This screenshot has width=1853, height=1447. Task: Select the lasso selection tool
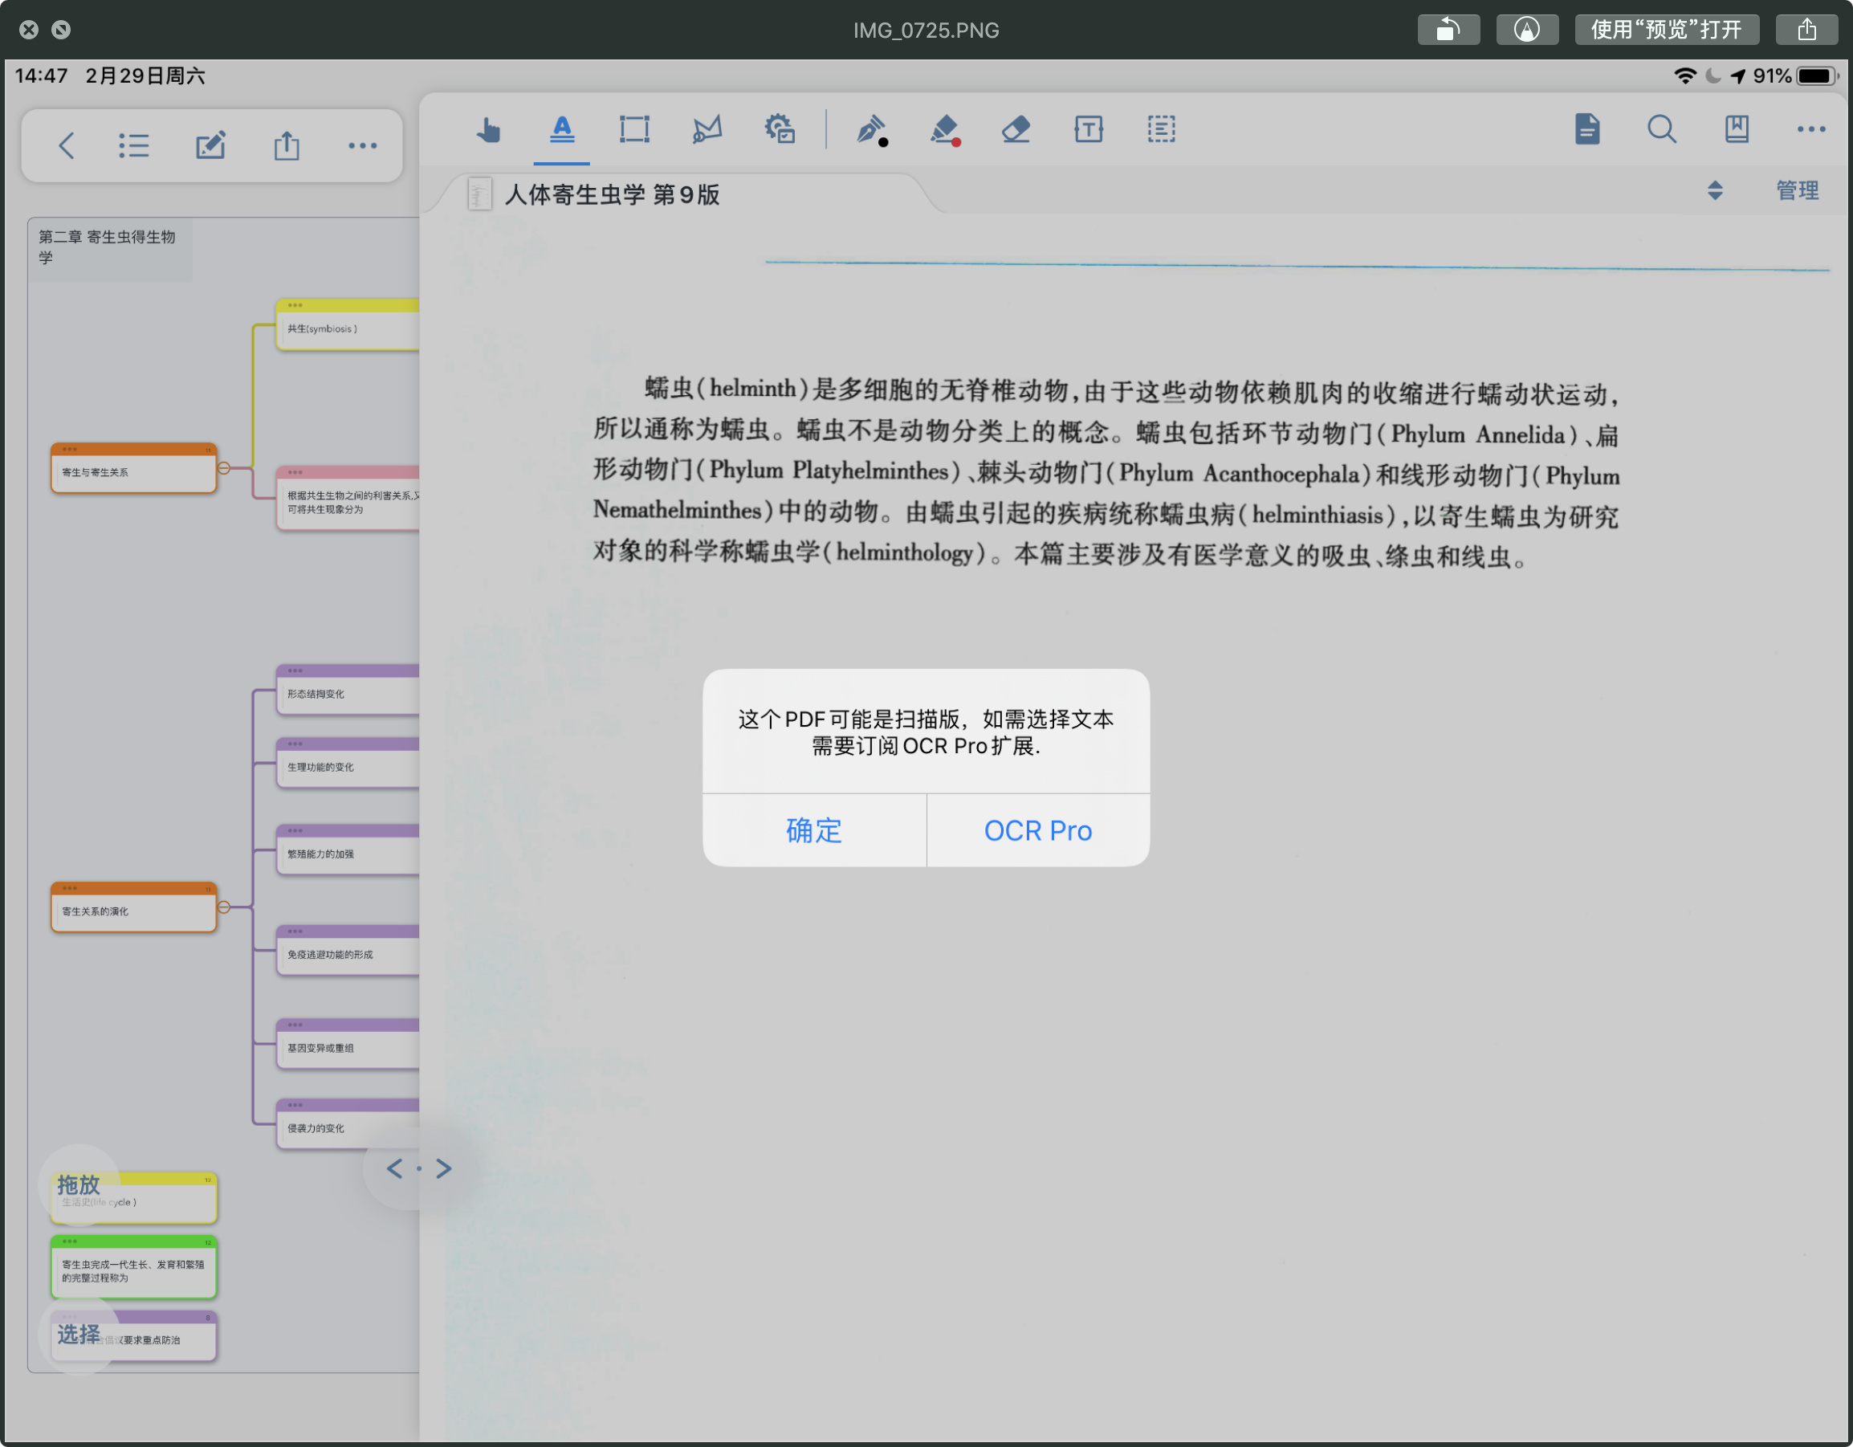click(x=707, y=130)
